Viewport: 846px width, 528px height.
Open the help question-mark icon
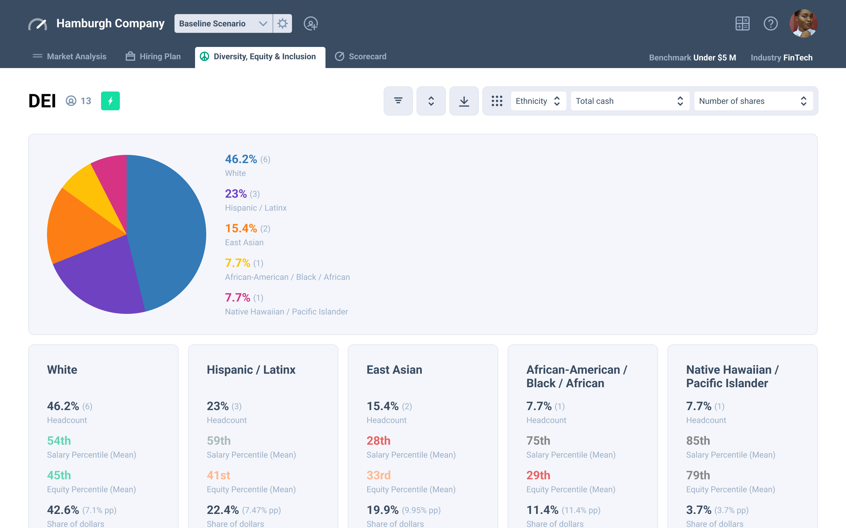click(x=771, y=23)
